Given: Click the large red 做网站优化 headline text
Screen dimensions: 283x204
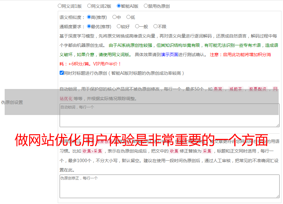Looking at the screenshot, I should 141,140.
